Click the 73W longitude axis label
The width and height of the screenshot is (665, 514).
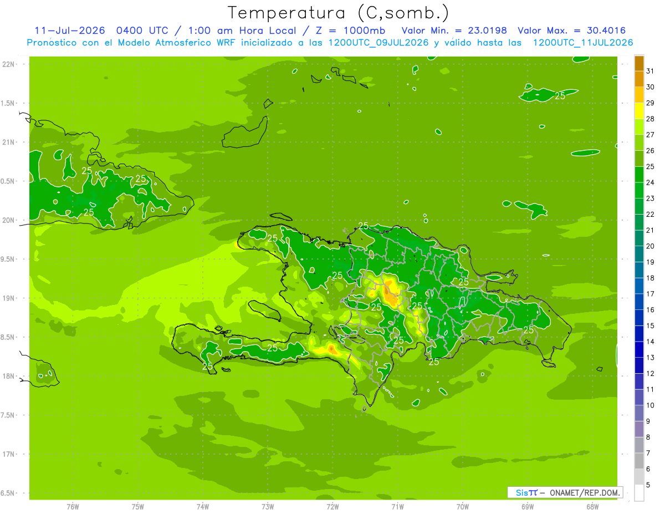point(268,507)
